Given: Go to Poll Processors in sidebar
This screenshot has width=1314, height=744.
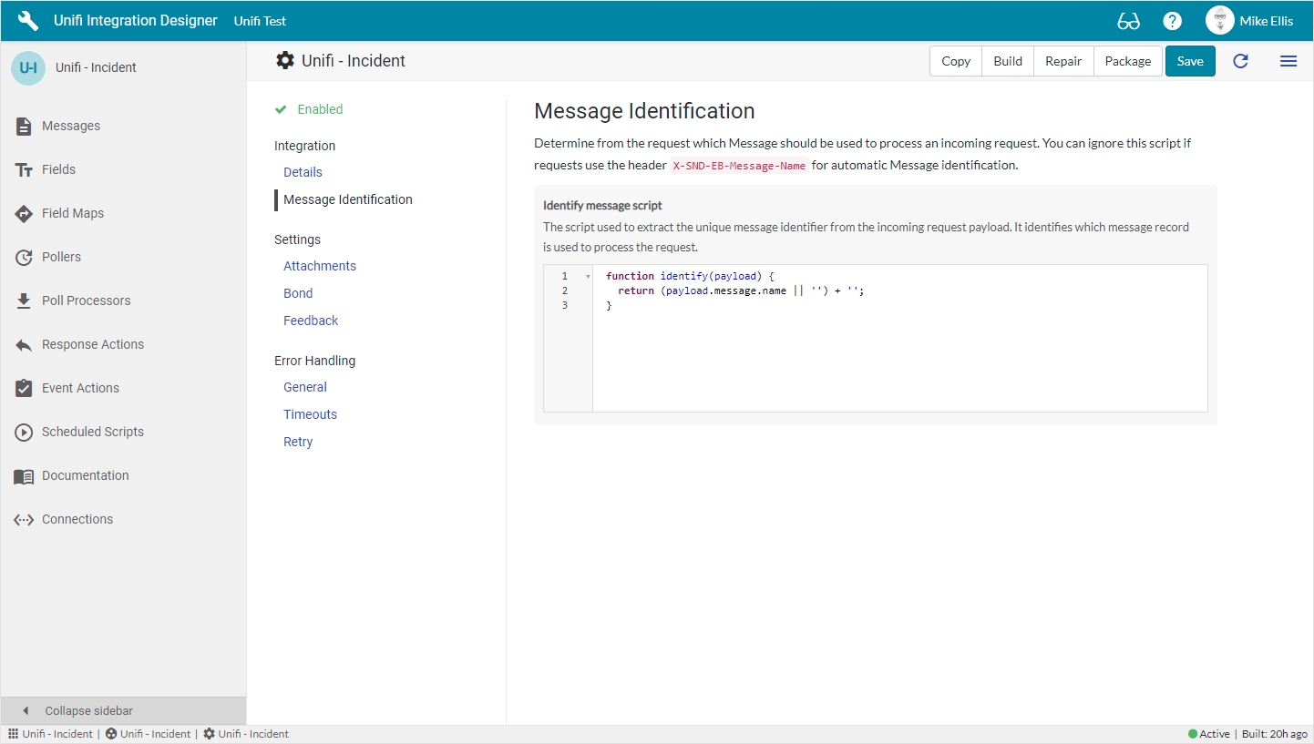Looking at the screenshot, I should point(86,301).
